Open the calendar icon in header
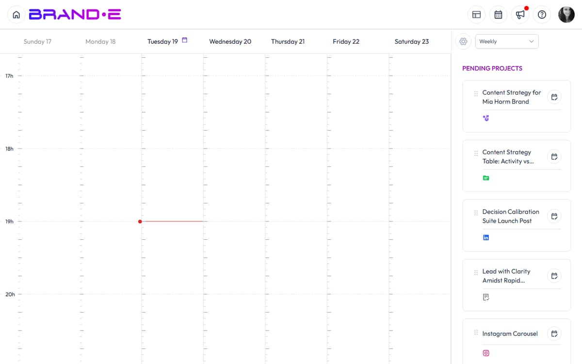Viewport: 582px width, 364px height. pos(498,15)
